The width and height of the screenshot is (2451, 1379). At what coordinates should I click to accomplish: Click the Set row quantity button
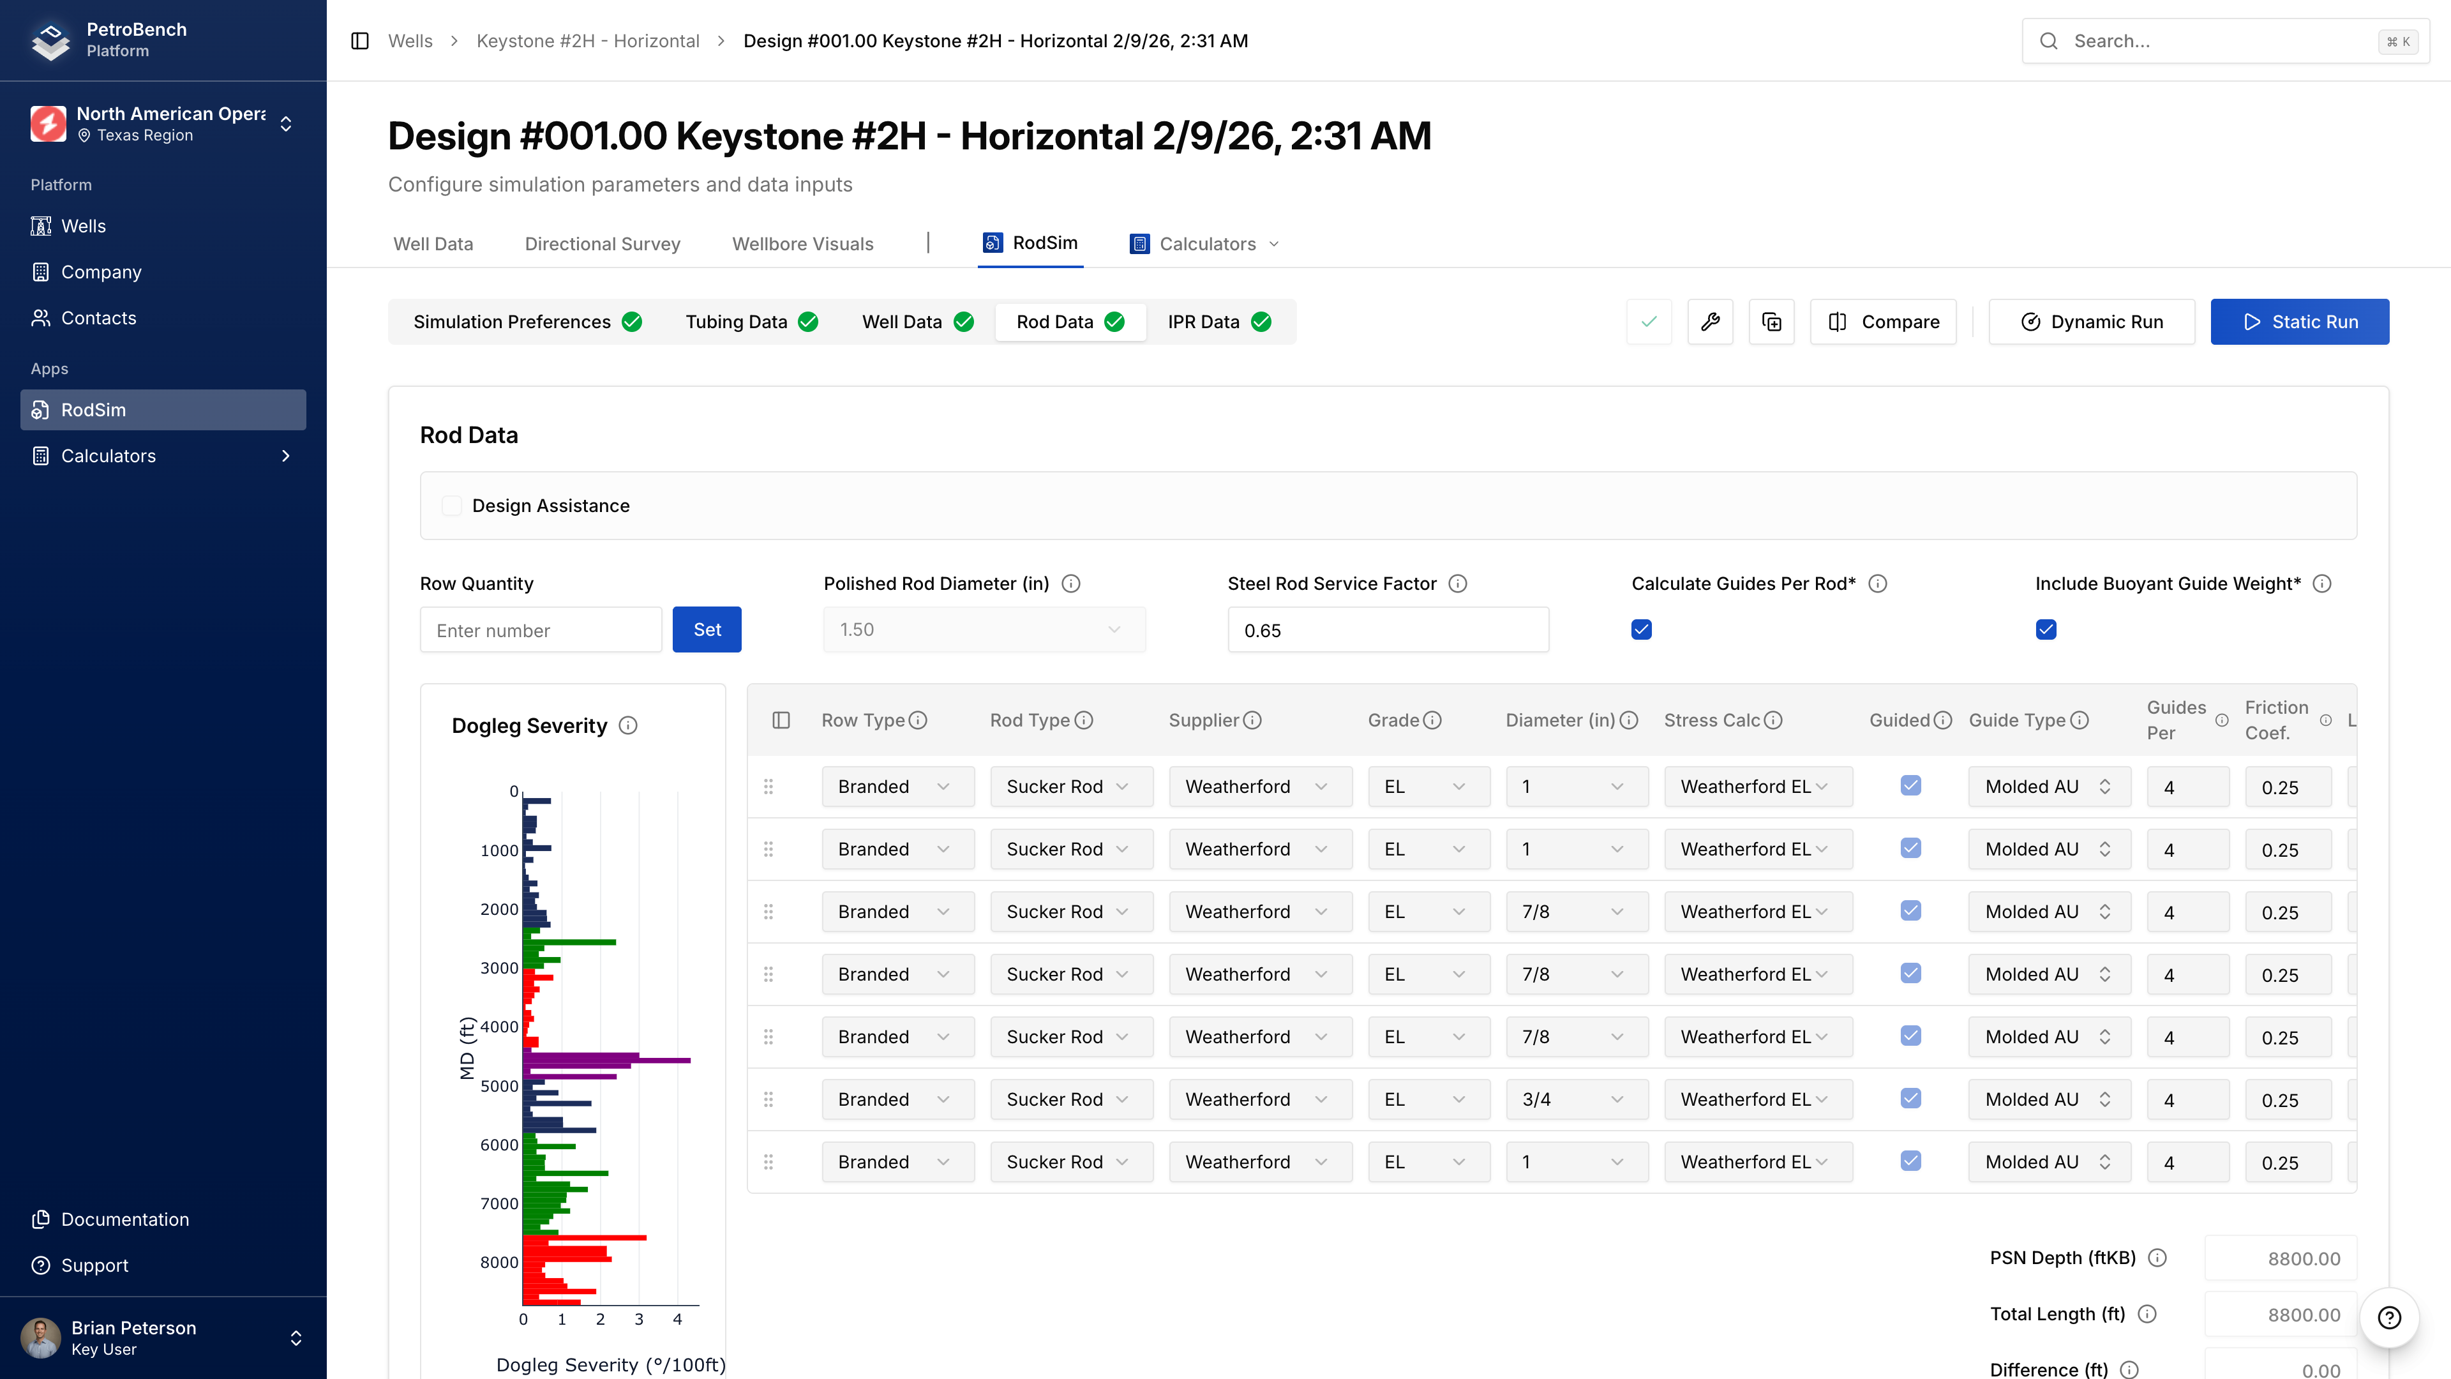[706, 629]
